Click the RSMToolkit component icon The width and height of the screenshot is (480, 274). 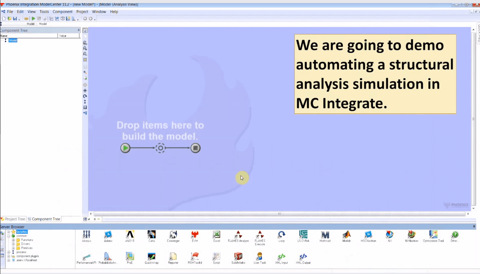[x=195, y=256]
